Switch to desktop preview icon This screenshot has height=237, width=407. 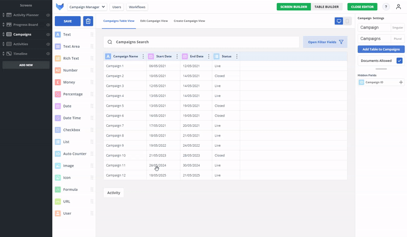point(339,21)
